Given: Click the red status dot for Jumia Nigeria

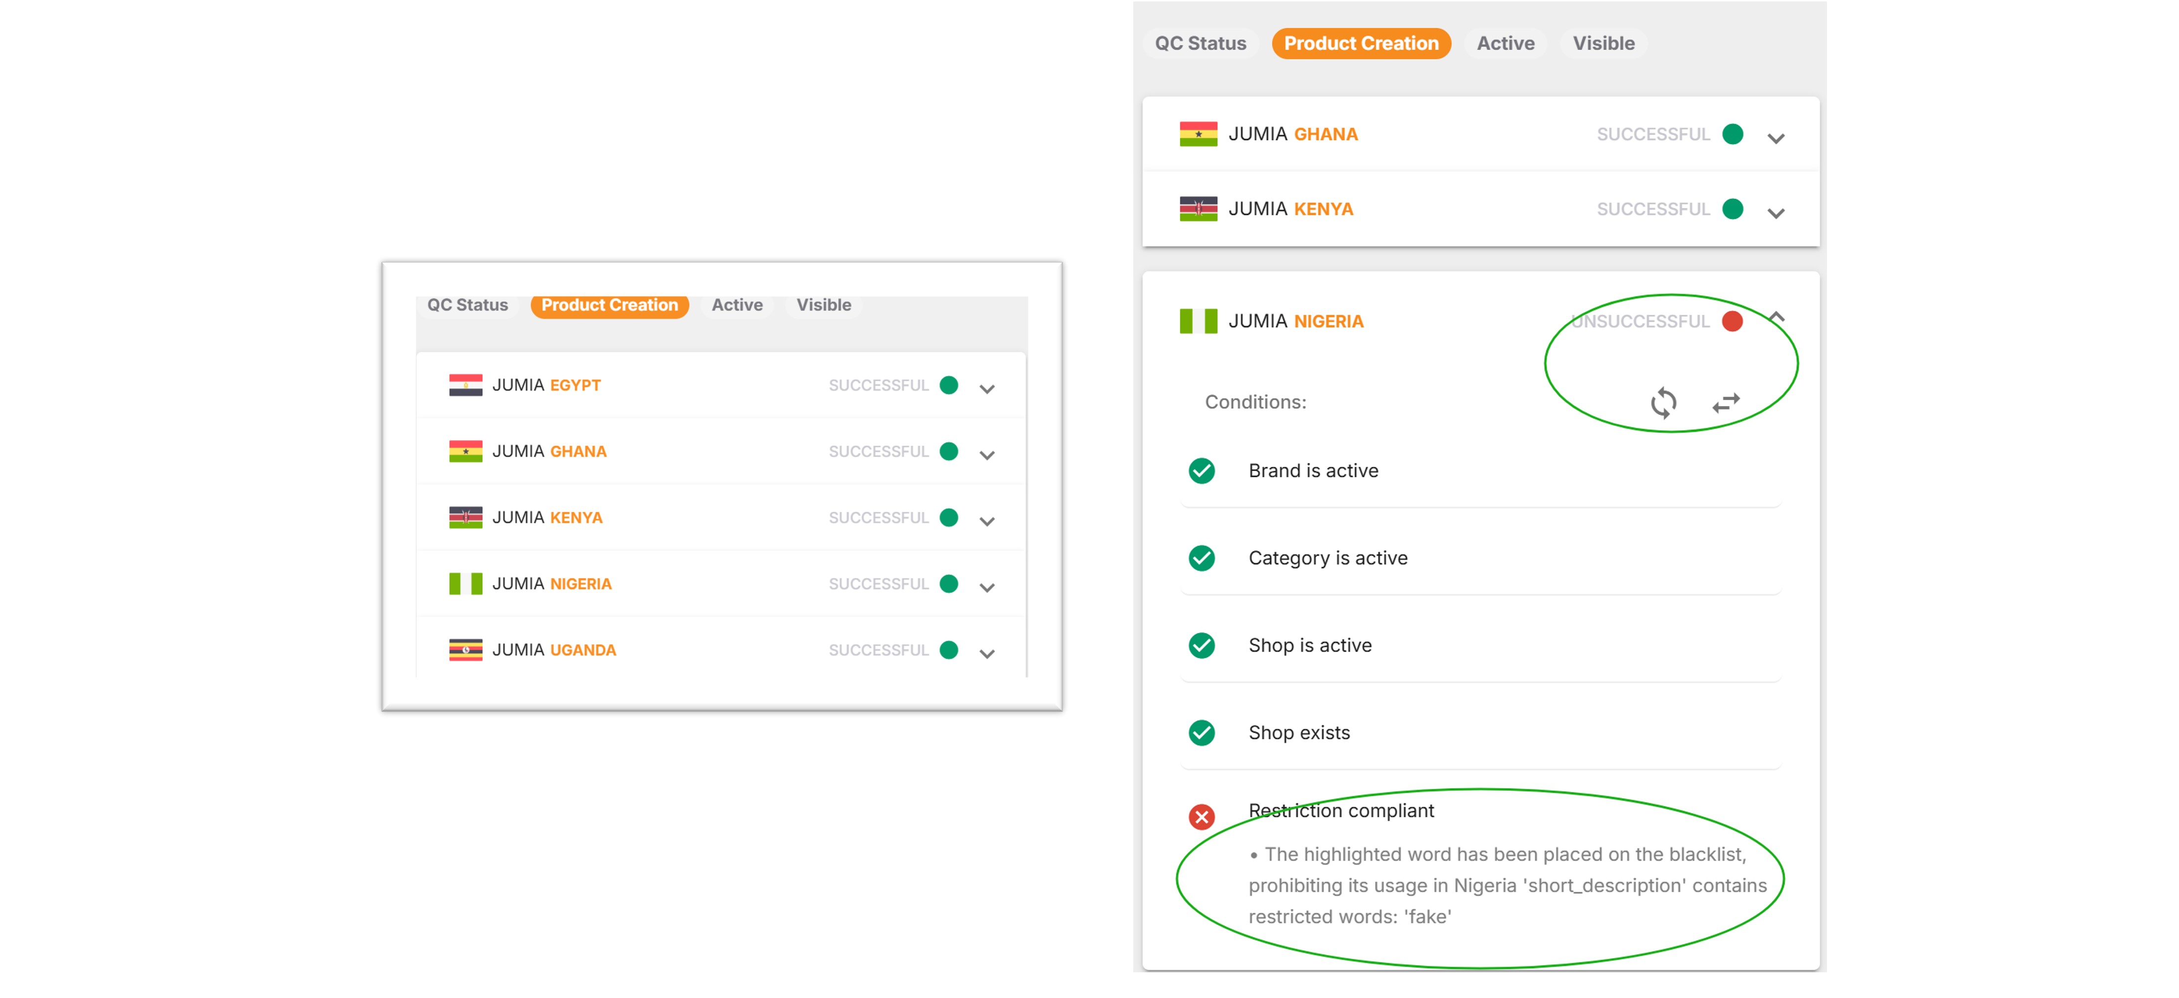Looking at the screenshot, I should (1732, 321).
